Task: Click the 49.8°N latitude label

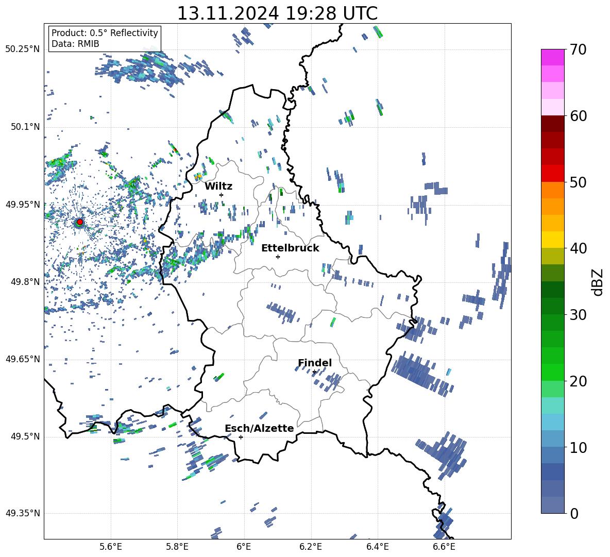Action: tap(25, 282)
